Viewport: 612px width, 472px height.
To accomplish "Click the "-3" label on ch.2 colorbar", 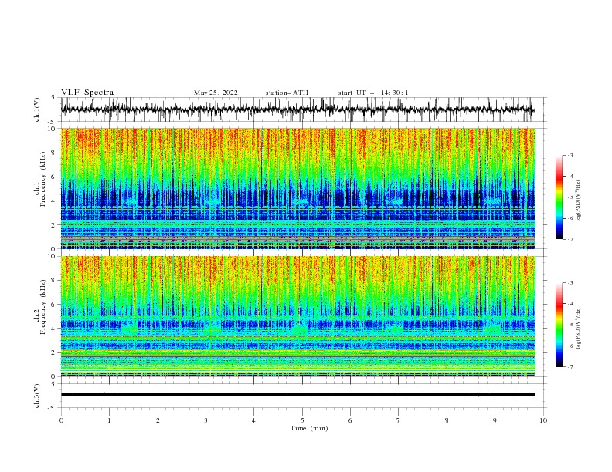I will pos(570,283).
